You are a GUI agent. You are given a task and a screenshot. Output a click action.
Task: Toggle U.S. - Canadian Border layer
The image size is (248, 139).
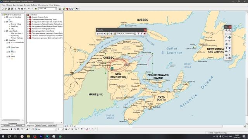tap(9, 42)
